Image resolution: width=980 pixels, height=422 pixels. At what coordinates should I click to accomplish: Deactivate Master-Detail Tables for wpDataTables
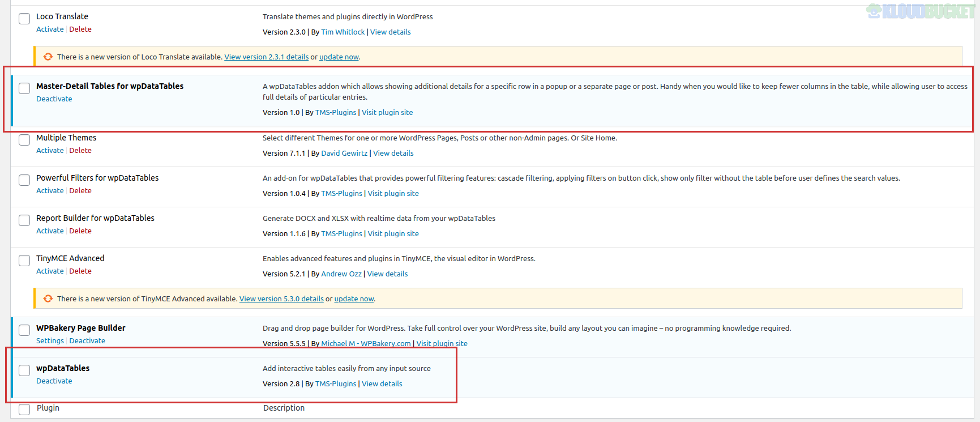[54, 99]
